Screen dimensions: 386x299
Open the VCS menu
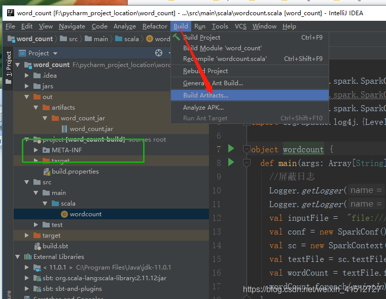240,26
